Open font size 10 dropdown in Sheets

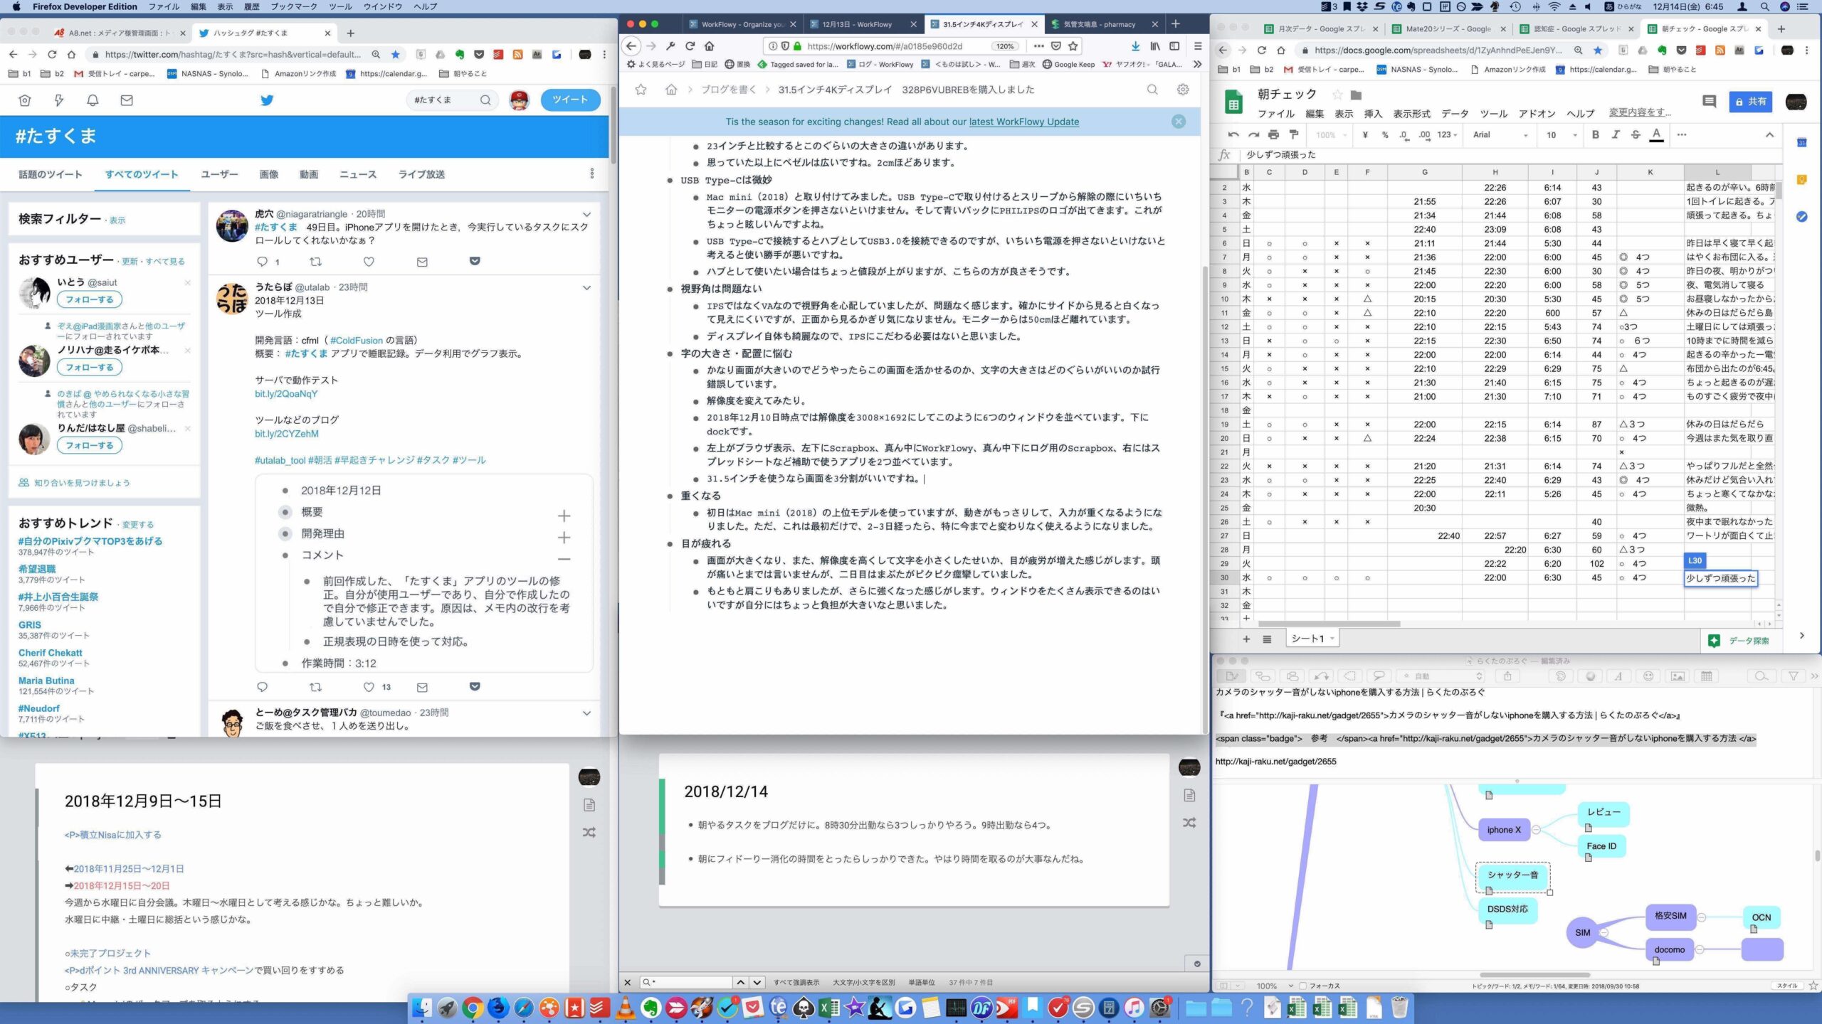pos(1560,134)
